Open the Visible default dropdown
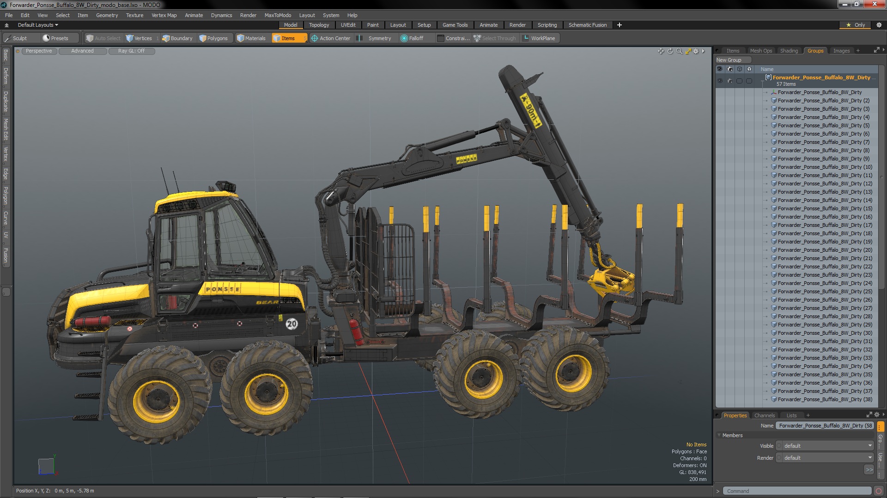Screen dimensions: 887x498 [827, 446]
